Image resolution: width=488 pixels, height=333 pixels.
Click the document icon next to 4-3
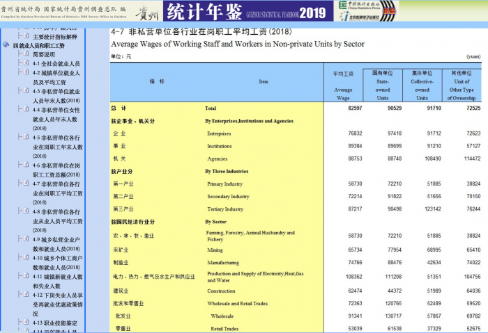(25, 91)
